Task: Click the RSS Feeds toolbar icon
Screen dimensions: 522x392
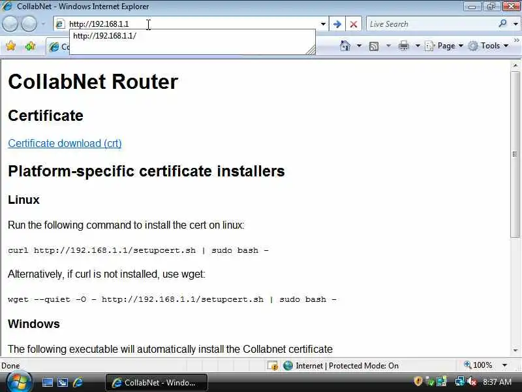Action: click(374, 46)
